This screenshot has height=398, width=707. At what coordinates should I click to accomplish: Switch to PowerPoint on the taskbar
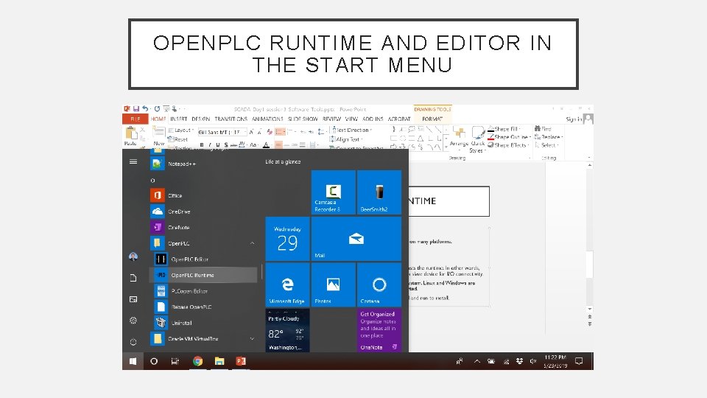(x=241, y=361)
